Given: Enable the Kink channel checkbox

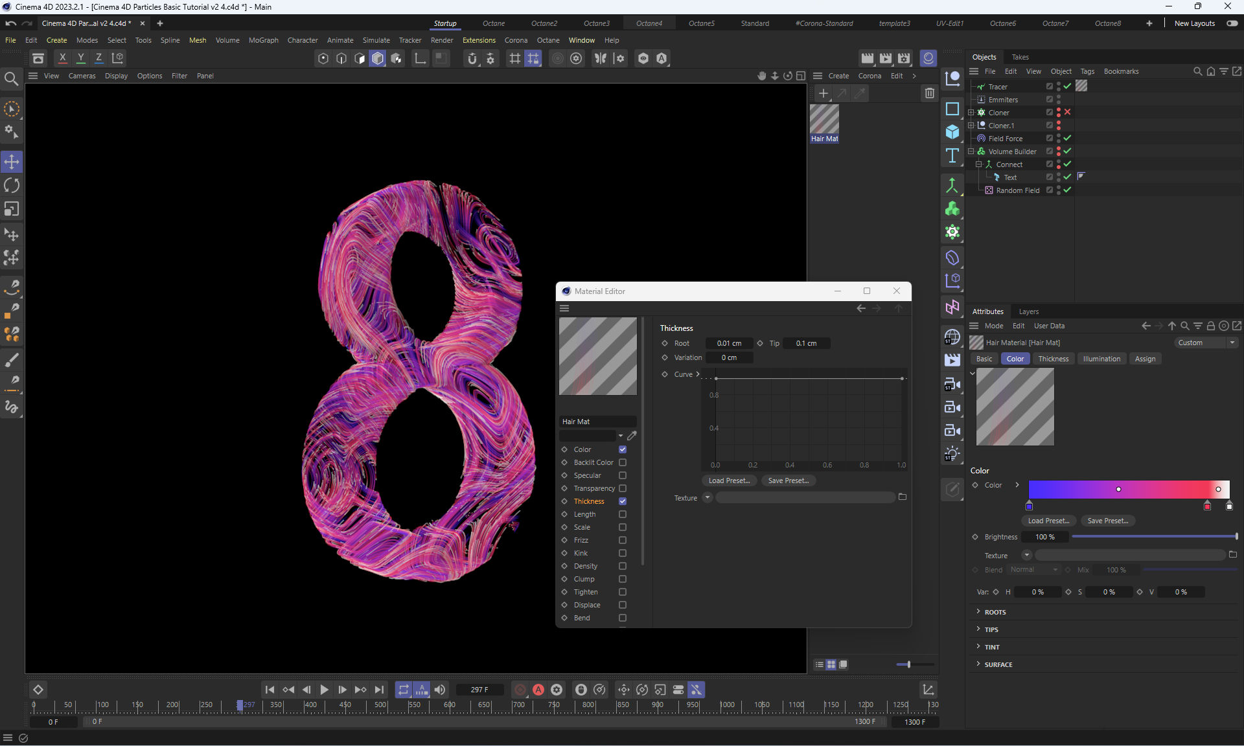Looking at the screenshot, I should (623, 553).
